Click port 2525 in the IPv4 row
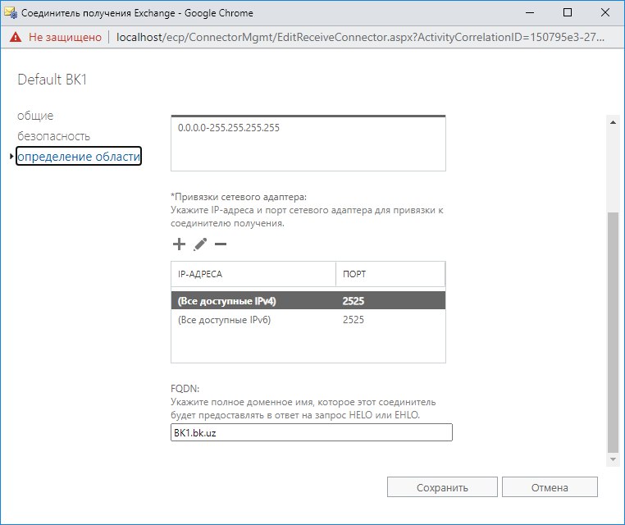 [354, 300]
